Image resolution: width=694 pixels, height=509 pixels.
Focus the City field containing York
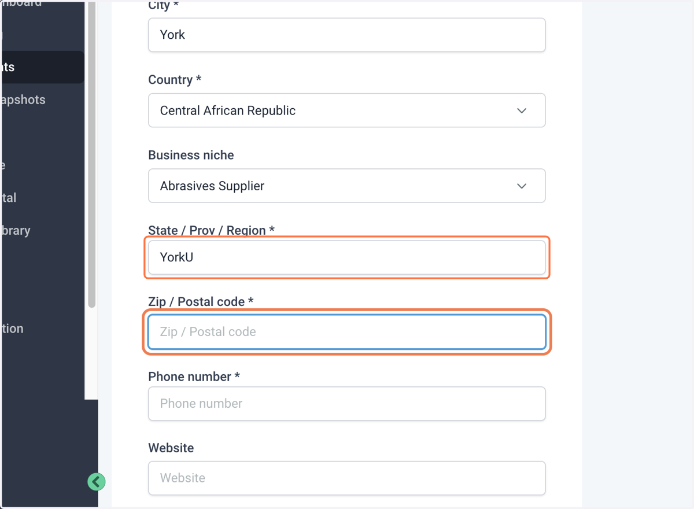(x=347, y=35)
